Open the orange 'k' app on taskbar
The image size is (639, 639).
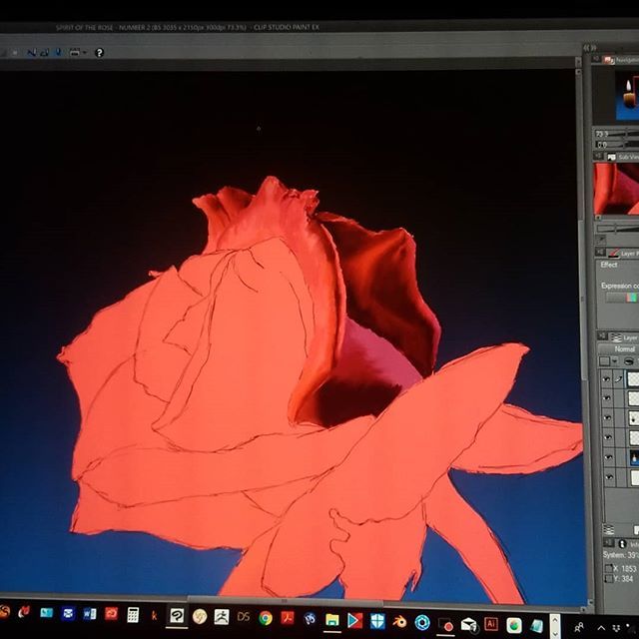click(154, 616)
